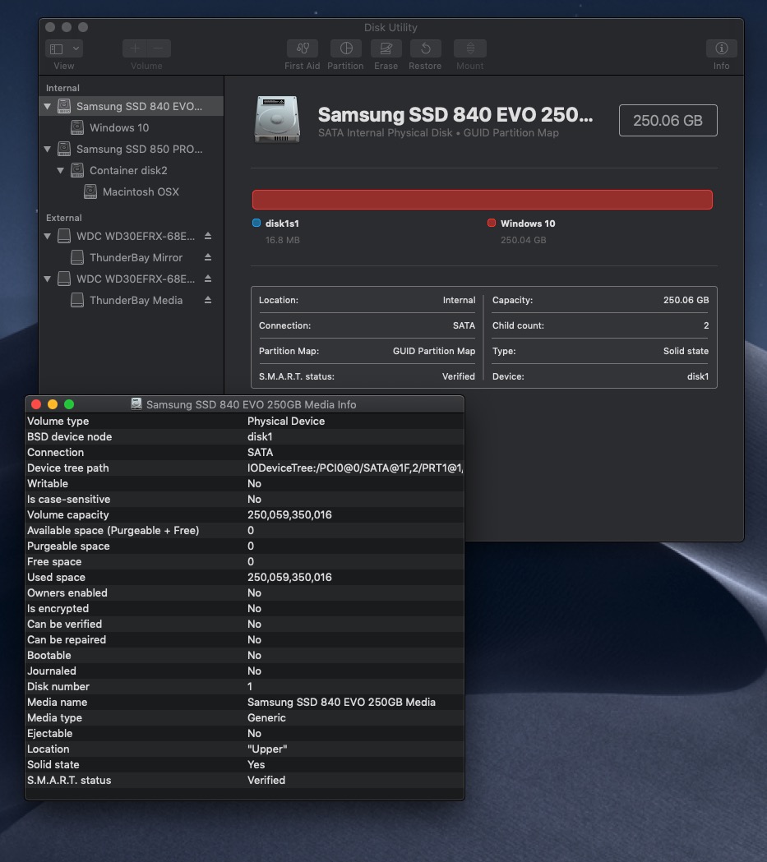Click the Media type Generic row
The image size is (767, 862).
pos(245,718)
